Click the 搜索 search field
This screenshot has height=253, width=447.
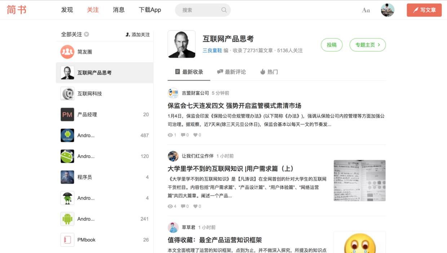pyautogui.click(x=203, y=10)
